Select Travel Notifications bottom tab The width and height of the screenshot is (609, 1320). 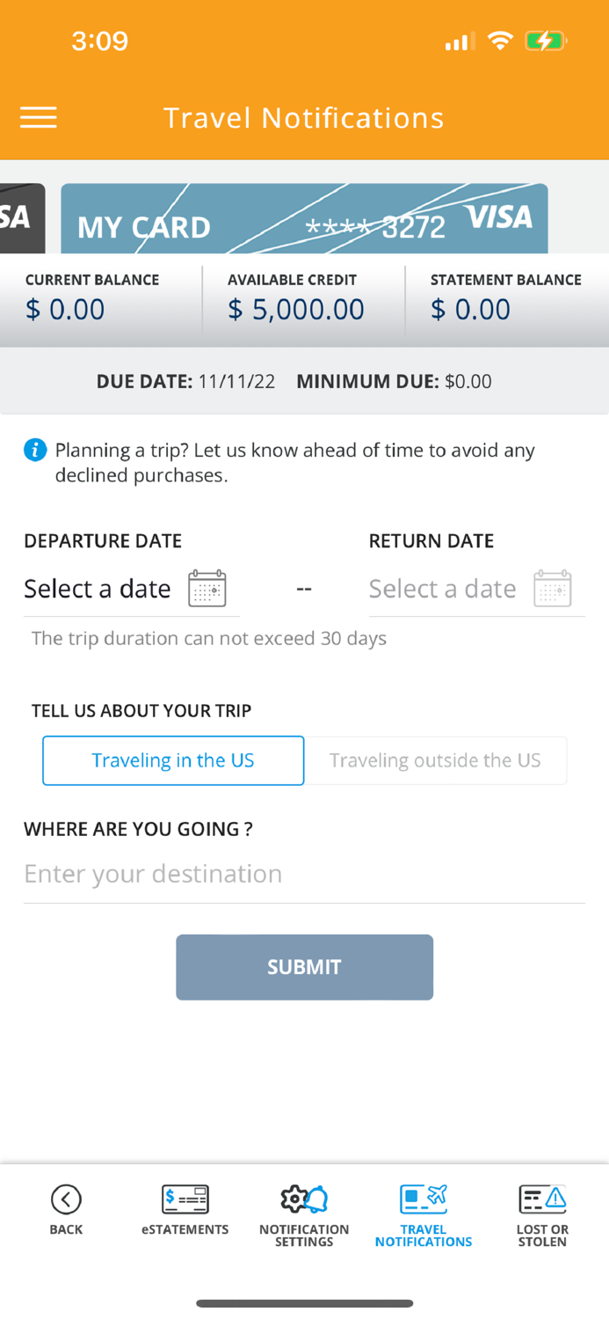(x=424, y=1216)
